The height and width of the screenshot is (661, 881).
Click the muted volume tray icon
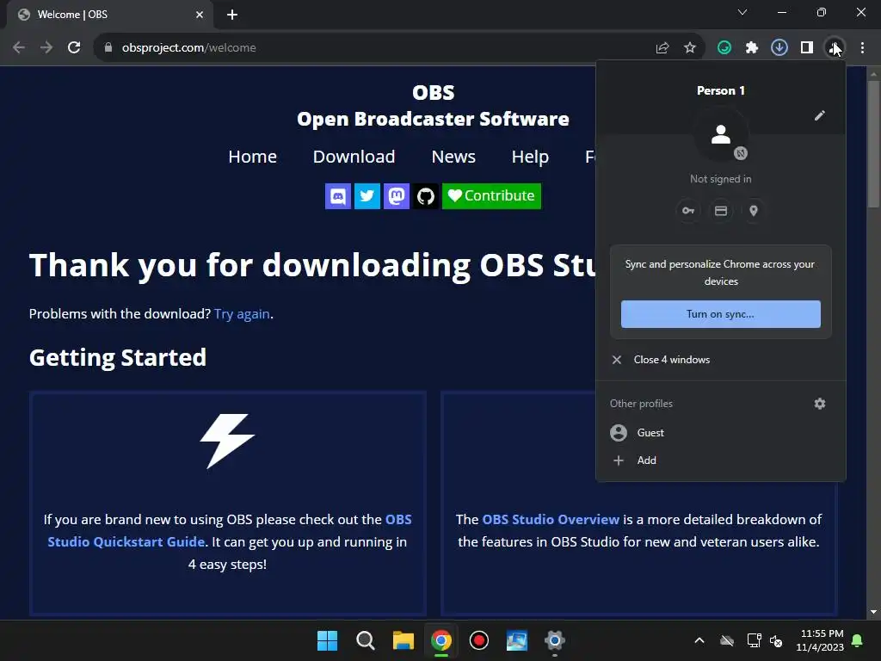pos(776,640)
